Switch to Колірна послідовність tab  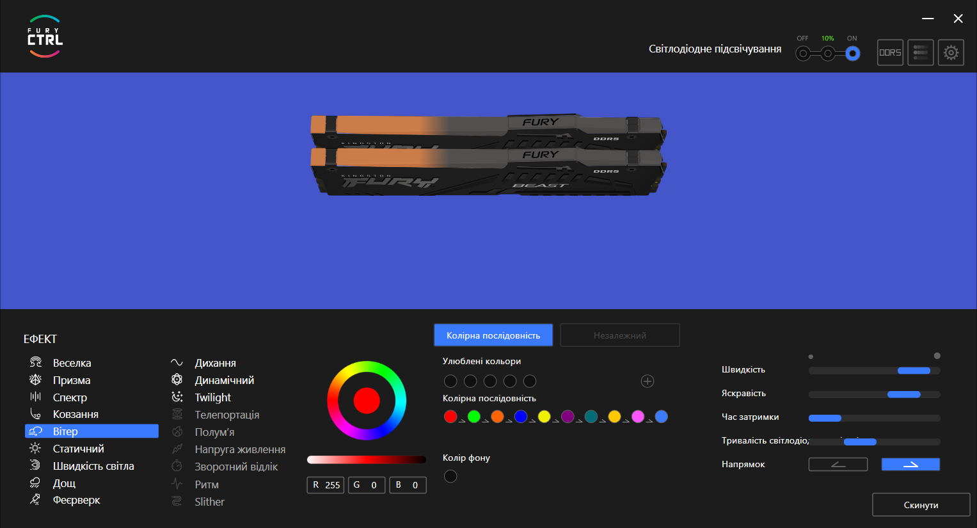[493, 335]
